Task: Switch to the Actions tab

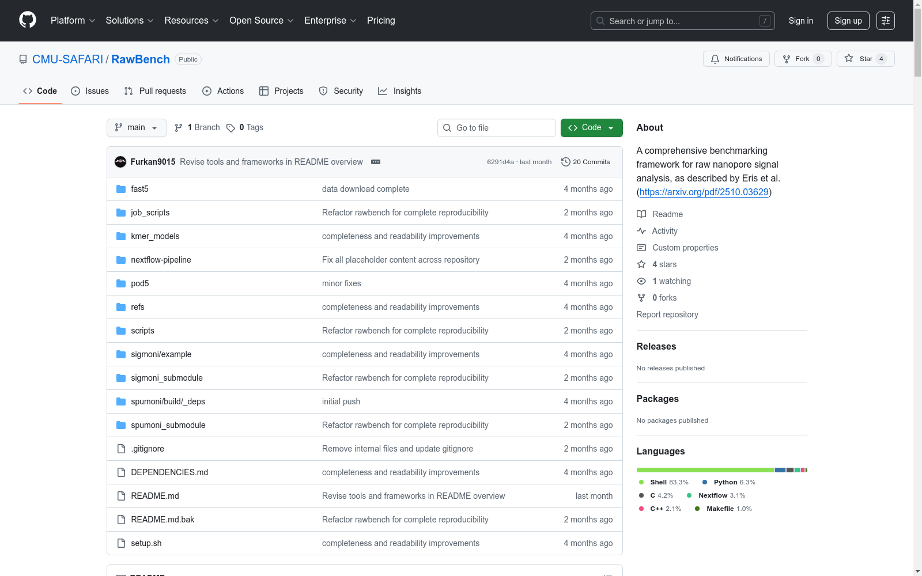Action: [x=223, y=91]
